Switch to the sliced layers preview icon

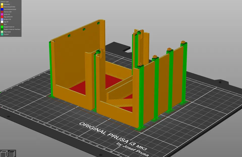[12, 154]
